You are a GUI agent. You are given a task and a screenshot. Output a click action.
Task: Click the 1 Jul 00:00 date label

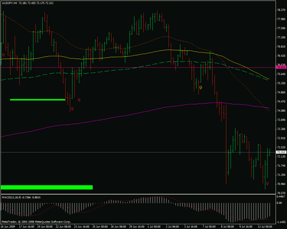pos(154,227)
